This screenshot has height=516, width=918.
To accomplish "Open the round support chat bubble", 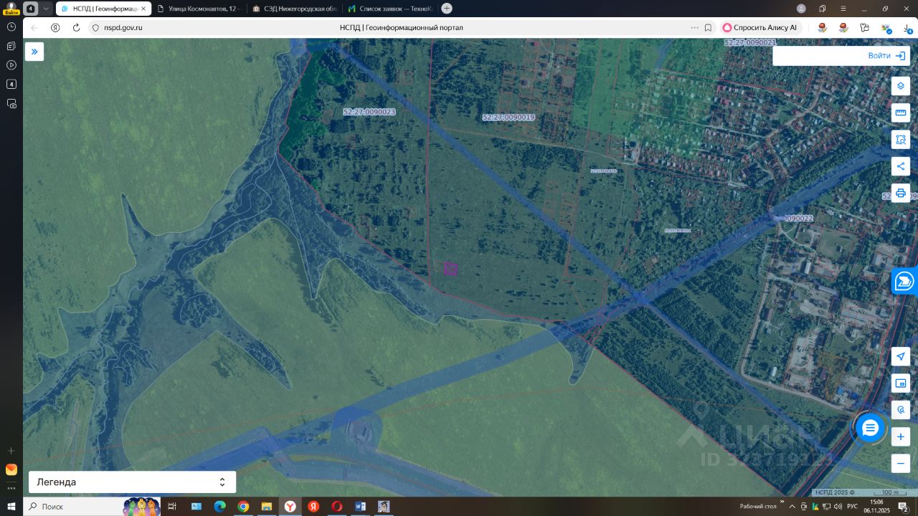I will click(x=870, y=429).
